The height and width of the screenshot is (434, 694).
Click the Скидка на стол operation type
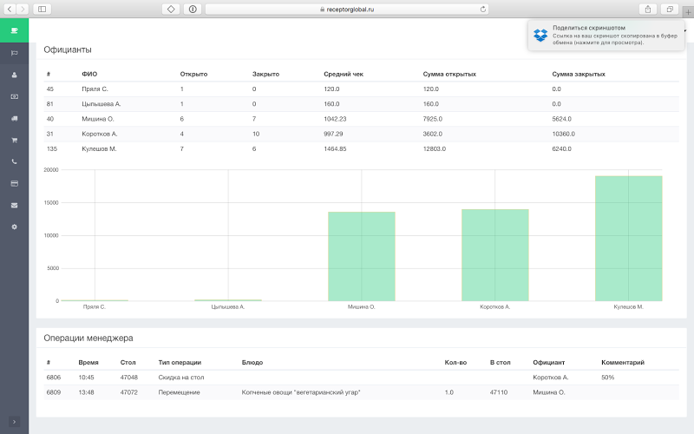tap(181, 378)
